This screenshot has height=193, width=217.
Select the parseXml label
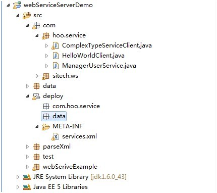pos(57,147)
